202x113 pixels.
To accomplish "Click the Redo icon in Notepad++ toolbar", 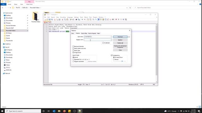I will [73, 19].
